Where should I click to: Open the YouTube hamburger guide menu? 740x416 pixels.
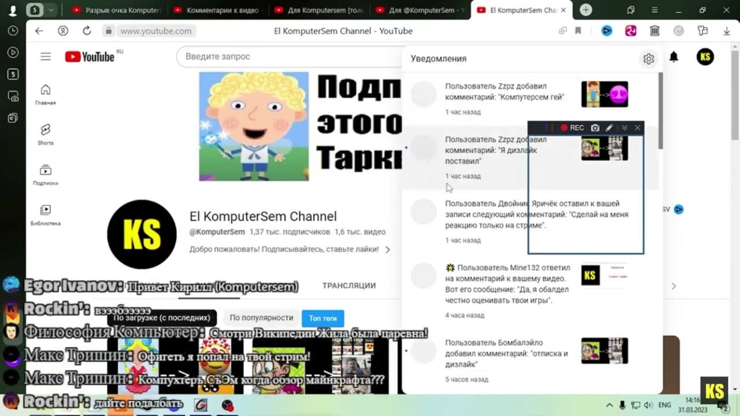pyautogui.click(x=46, y=57)
